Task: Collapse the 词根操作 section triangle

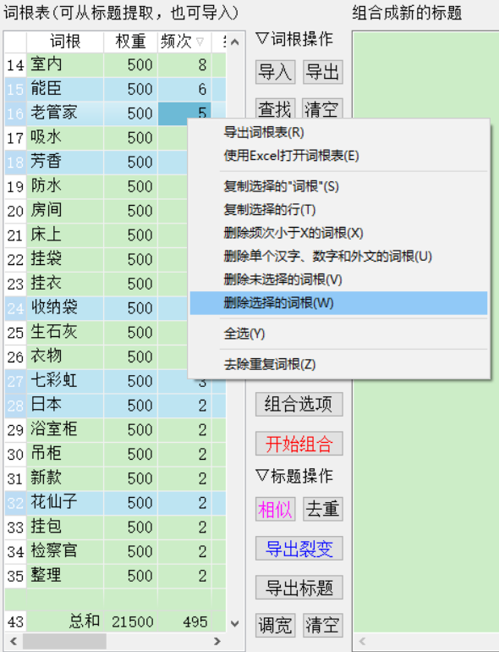Action: point(262,40)
